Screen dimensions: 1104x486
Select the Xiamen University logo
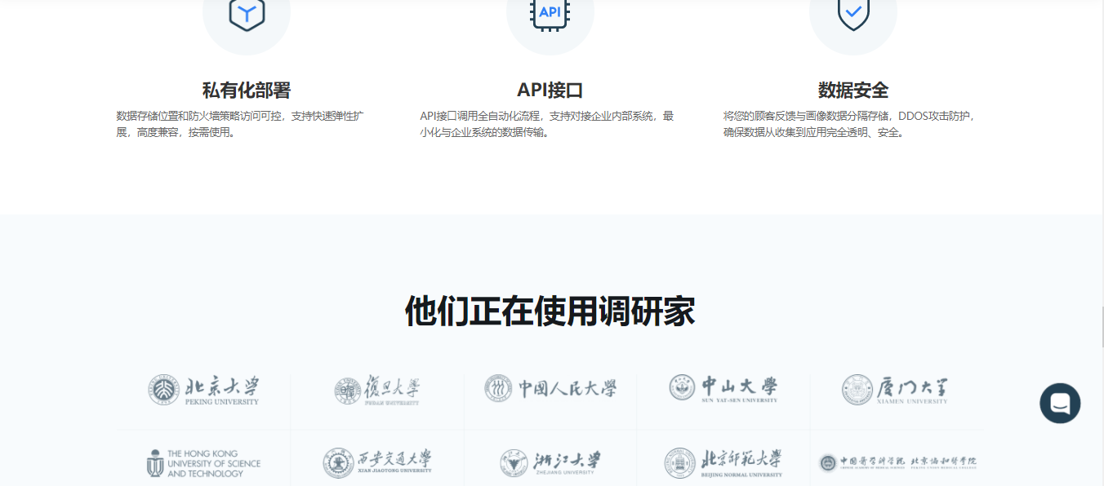click(x=896, y=390)
